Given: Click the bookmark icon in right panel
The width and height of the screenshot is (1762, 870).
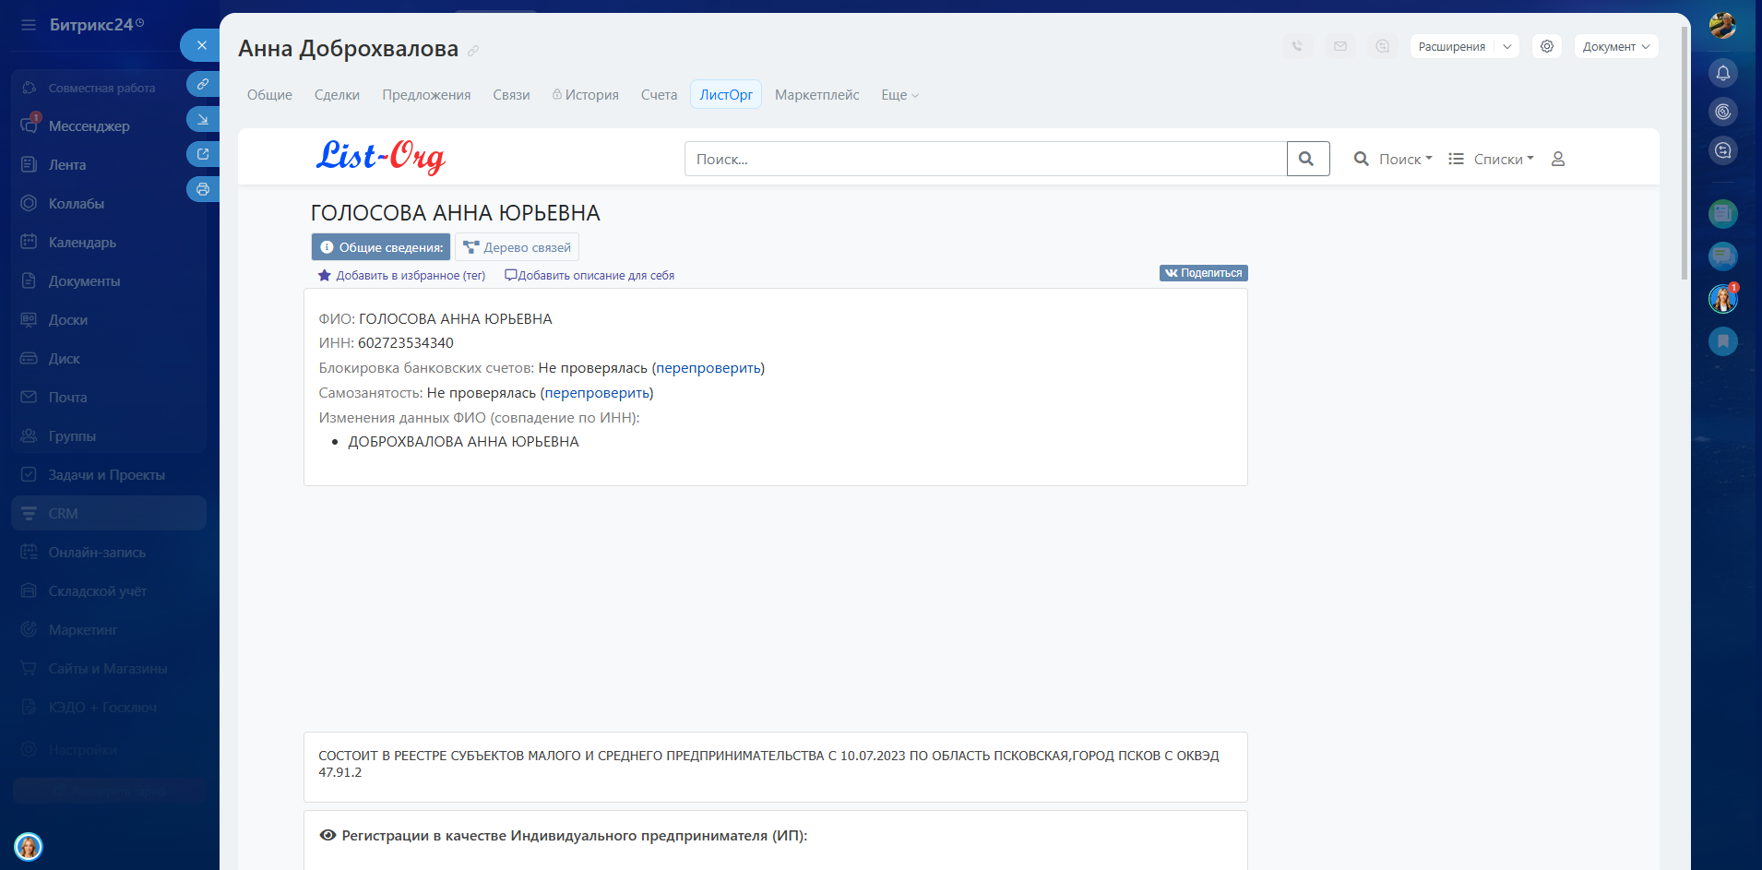Looking at the screenshot, I should point(1722,341).
